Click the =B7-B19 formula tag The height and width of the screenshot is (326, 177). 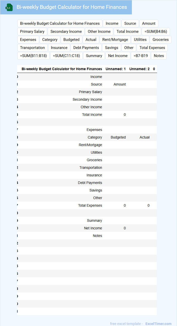point(141,56)
